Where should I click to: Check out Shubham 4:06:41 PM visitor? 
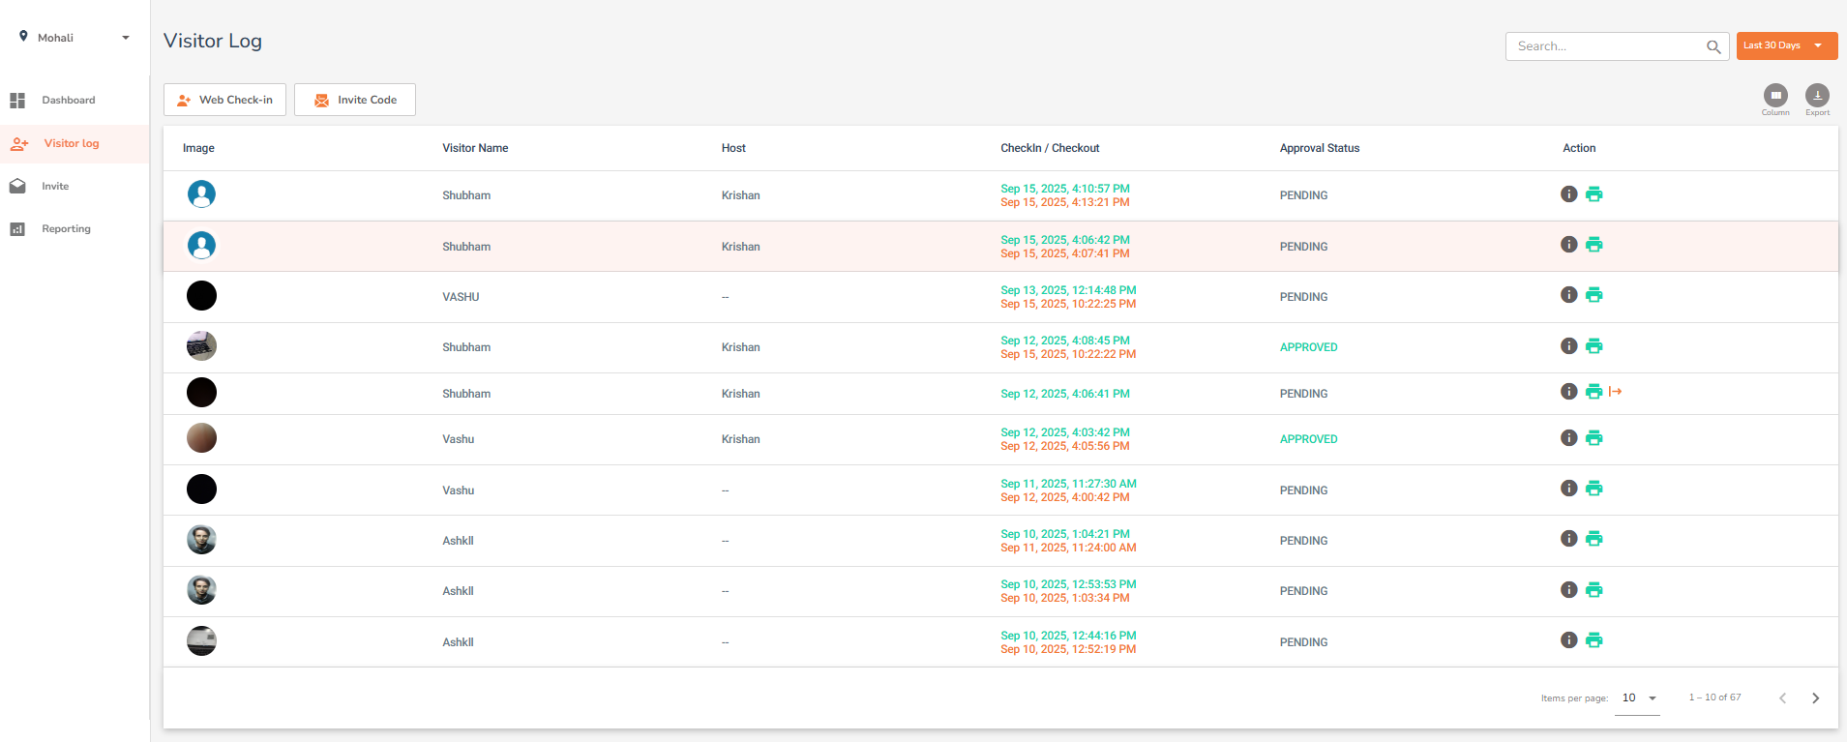coord(1616,392)
